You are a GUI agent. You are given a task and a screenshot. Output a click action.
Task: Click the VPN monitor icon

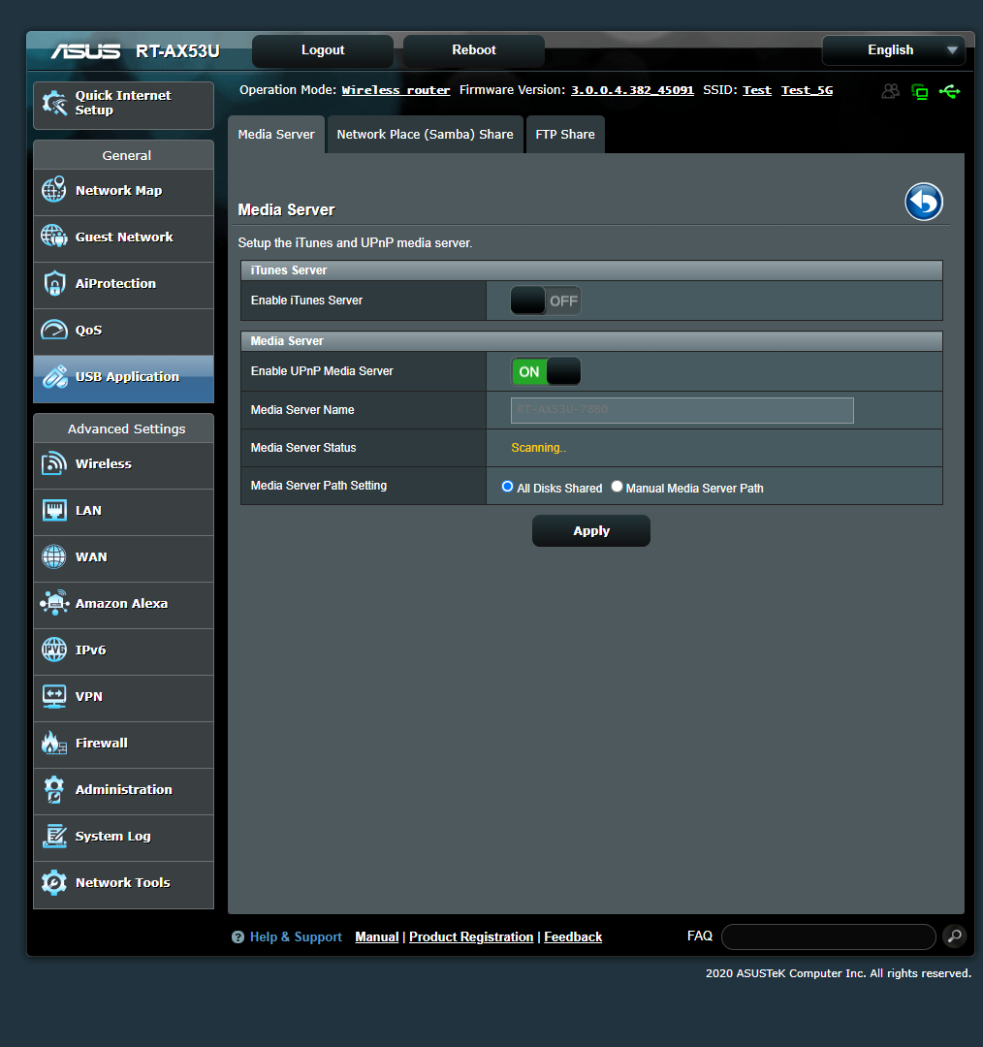point(54,696)
